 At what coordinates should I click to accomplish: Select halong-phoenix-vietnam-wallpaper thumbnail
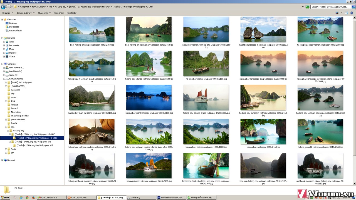pos(149,166)
